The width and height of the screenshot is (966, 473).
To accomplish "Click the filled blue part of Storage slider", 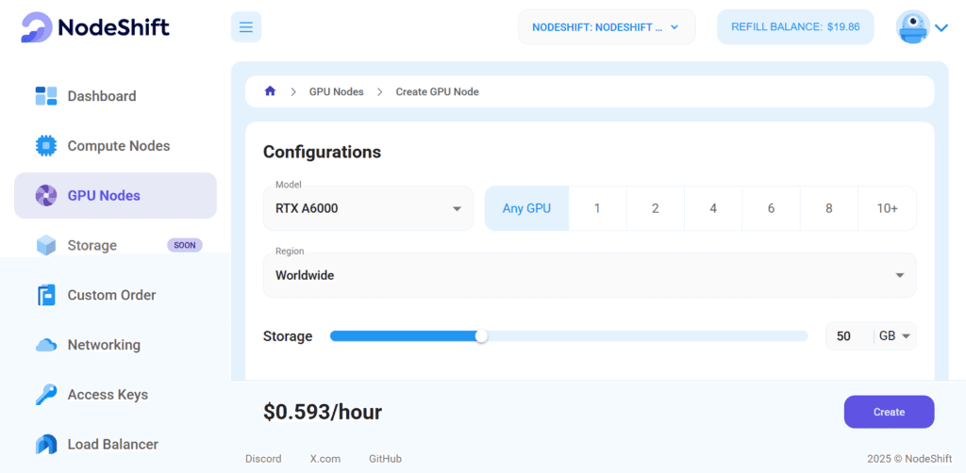I will coord(403,335).
